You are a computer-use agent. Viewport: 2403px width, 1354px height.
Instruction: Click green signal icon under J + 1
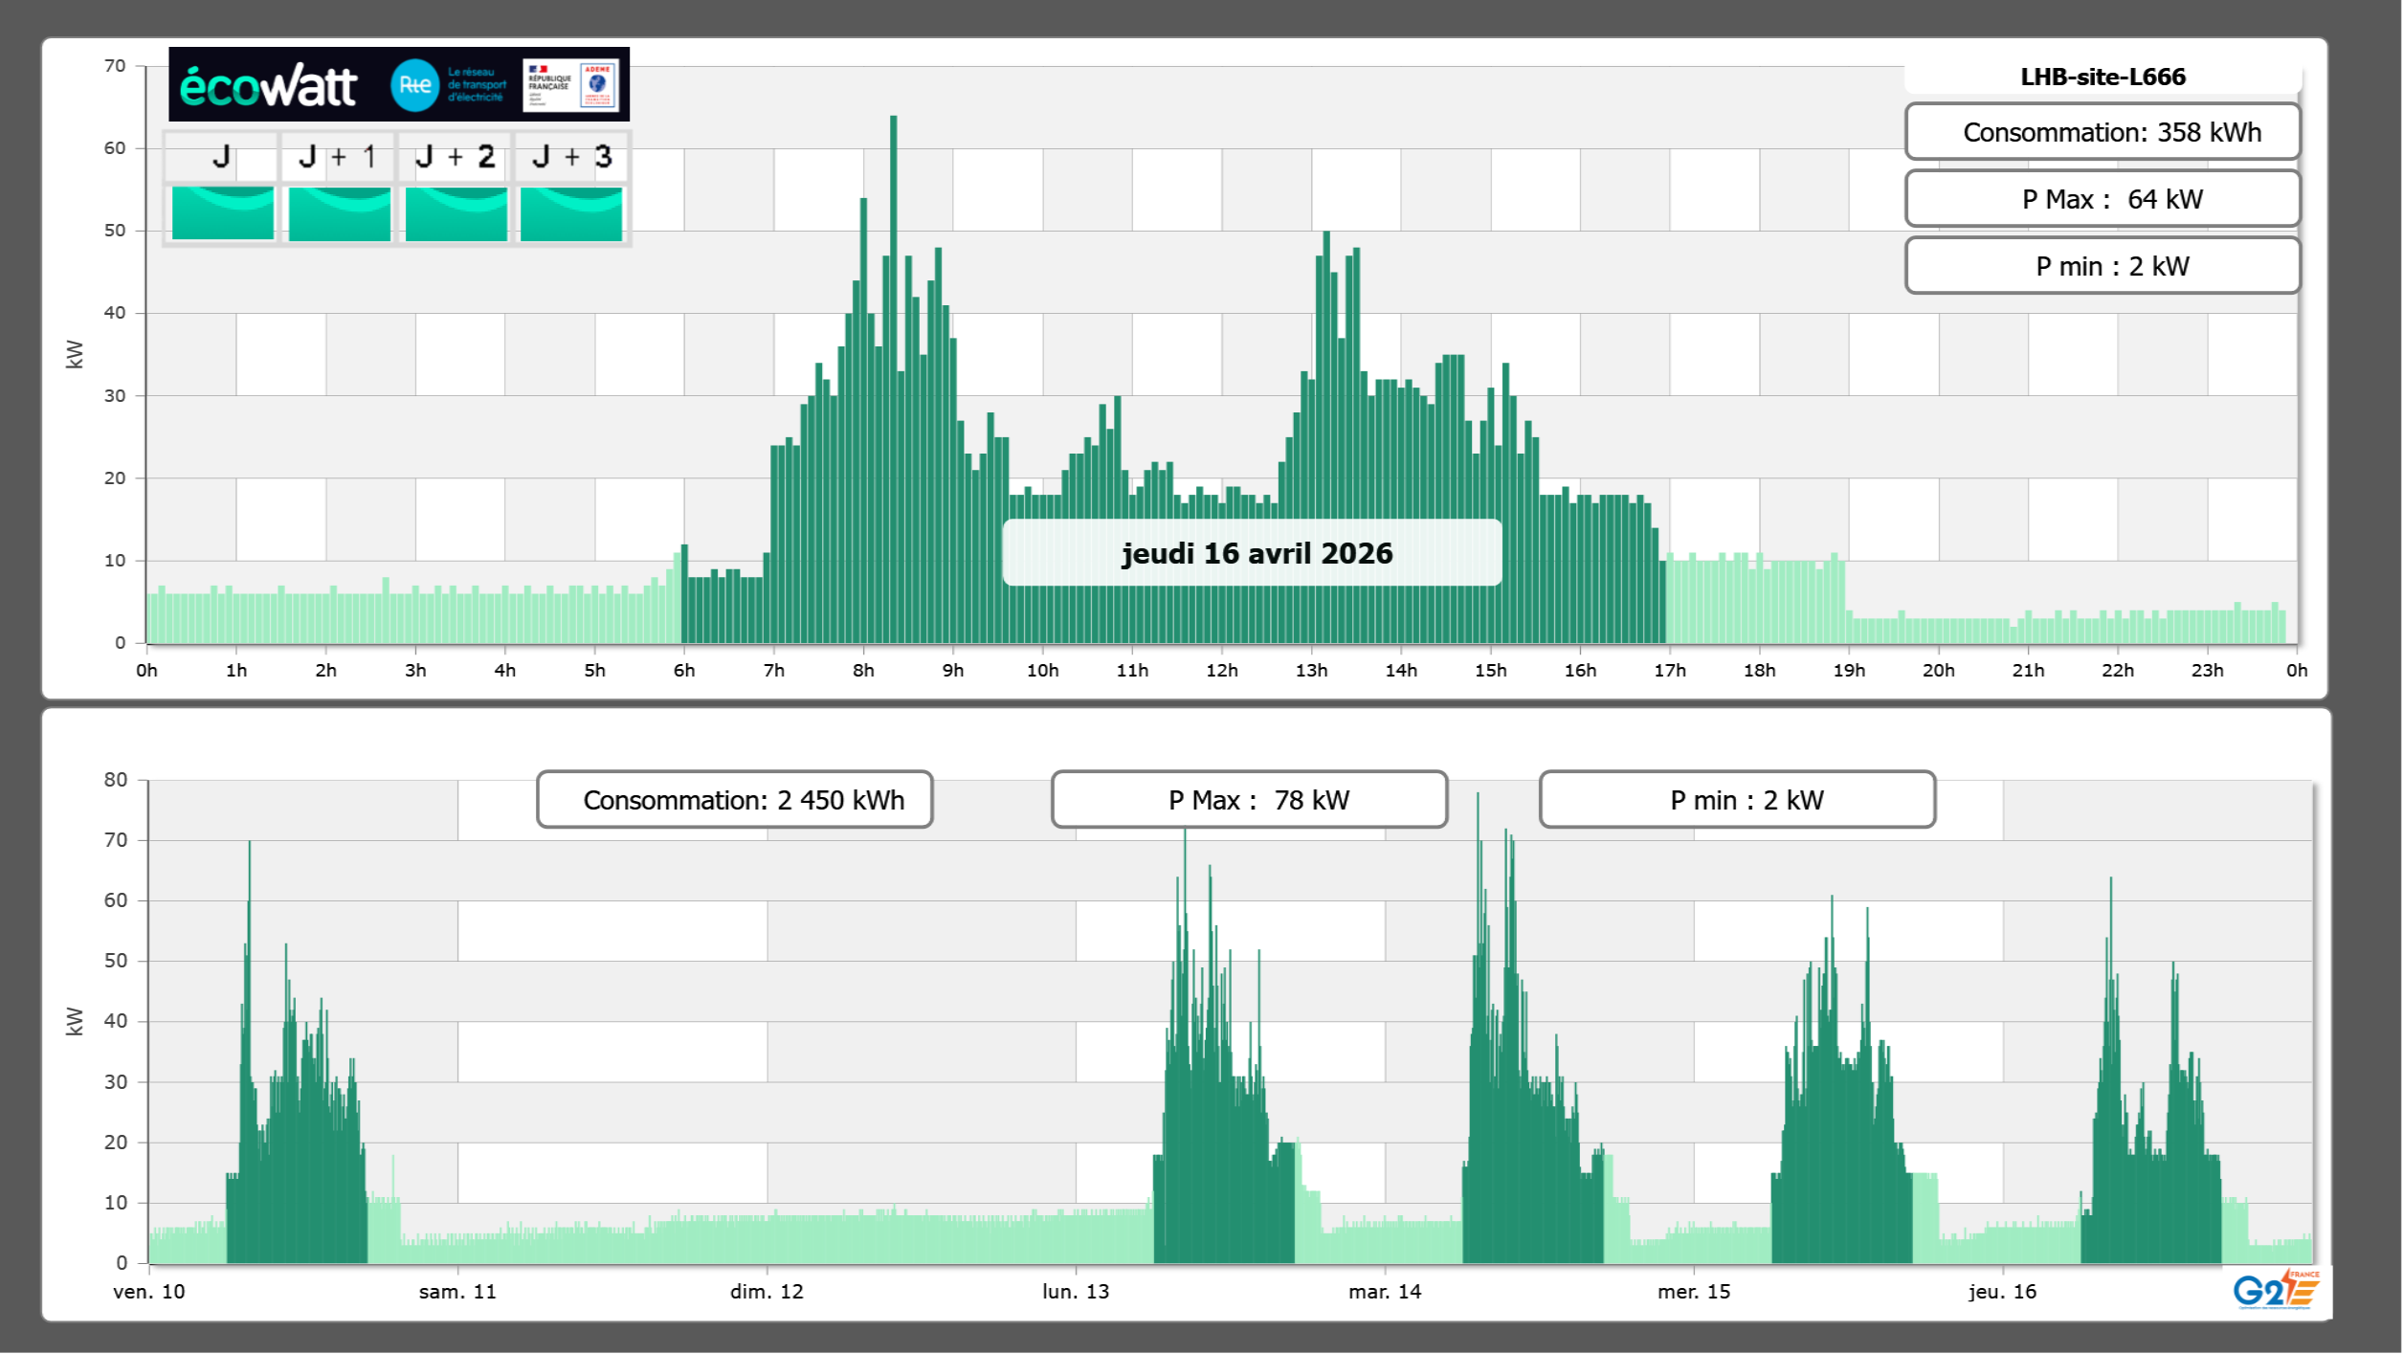click(340, 213)
